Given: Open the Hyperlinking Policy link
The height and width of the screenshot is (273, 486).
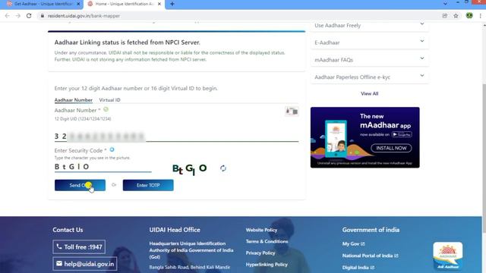Looking at the screenshot, I should (x=267, y=265).
